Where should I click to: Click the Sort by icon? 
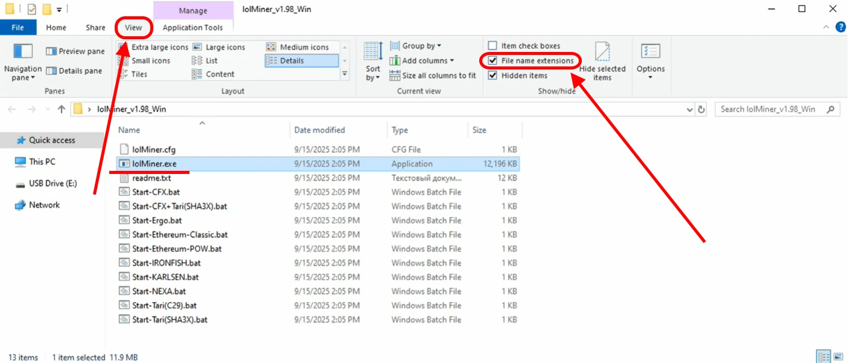point(373,52)
